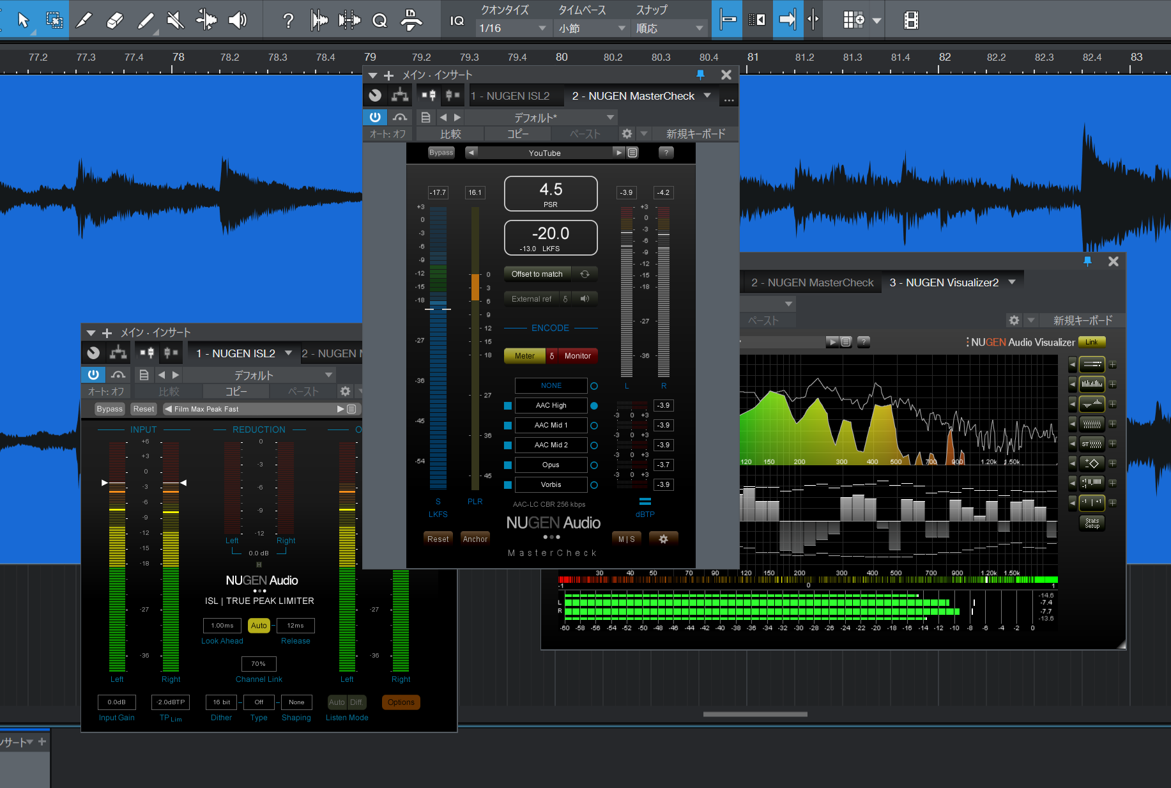The height and width of the screenshot is (788, 1171).
Task: Click the Q quantize icon
Action: (379, 20)
